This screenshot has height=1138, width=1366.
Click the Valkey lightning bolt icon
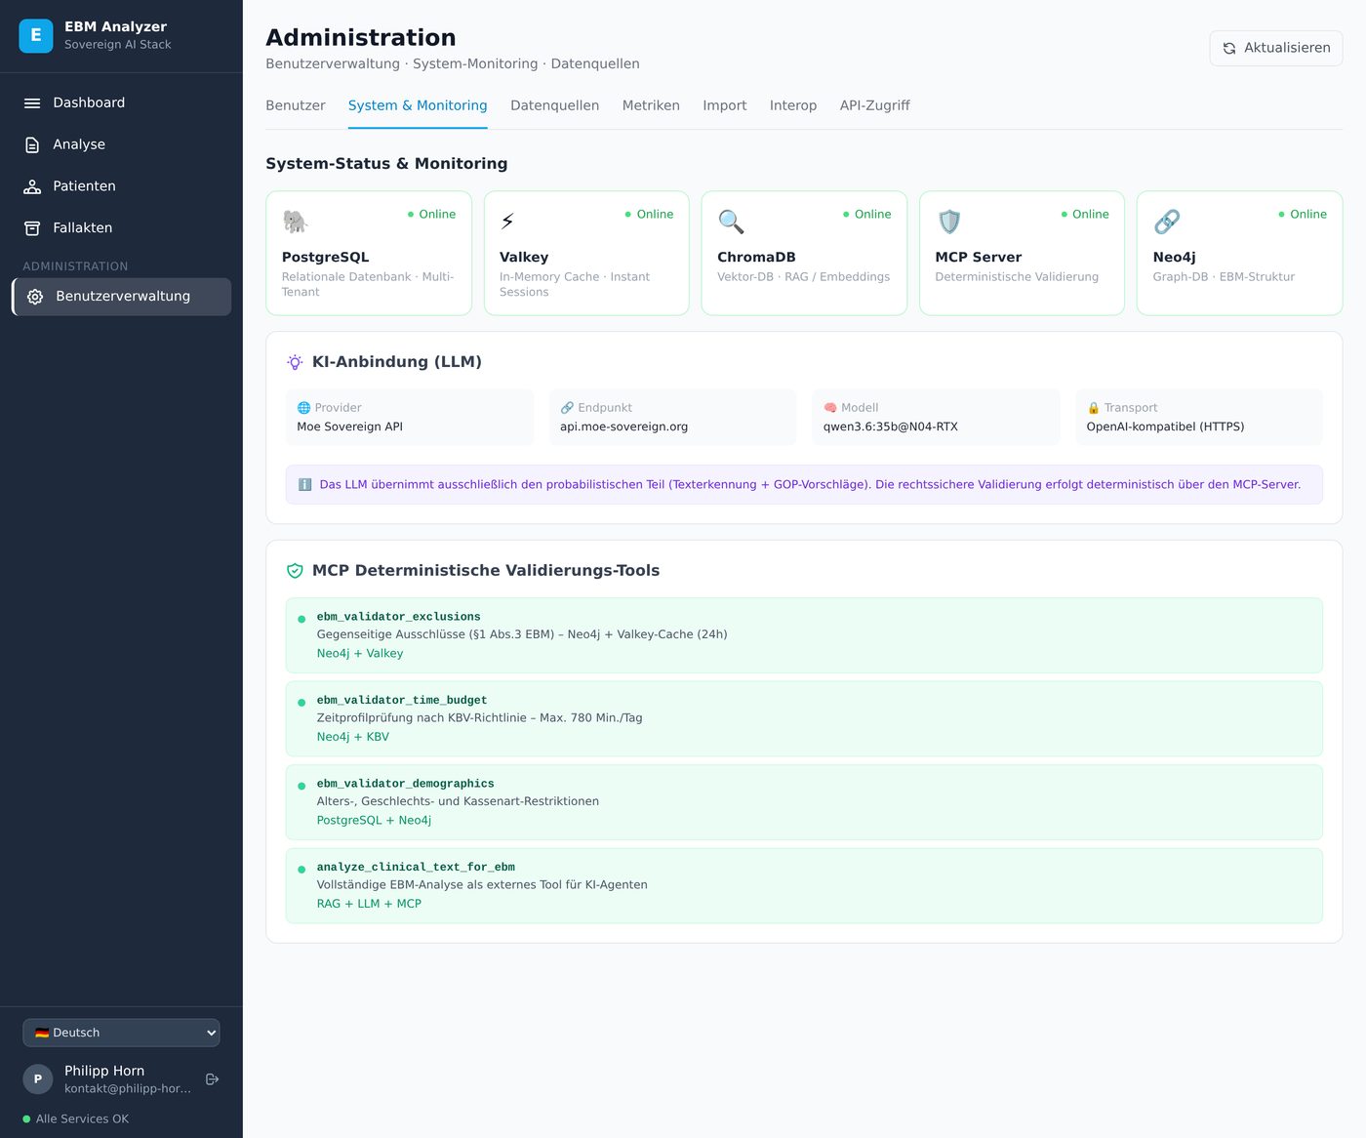[507, 222]
